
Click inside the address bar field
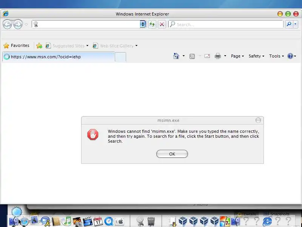click(86, 24)
